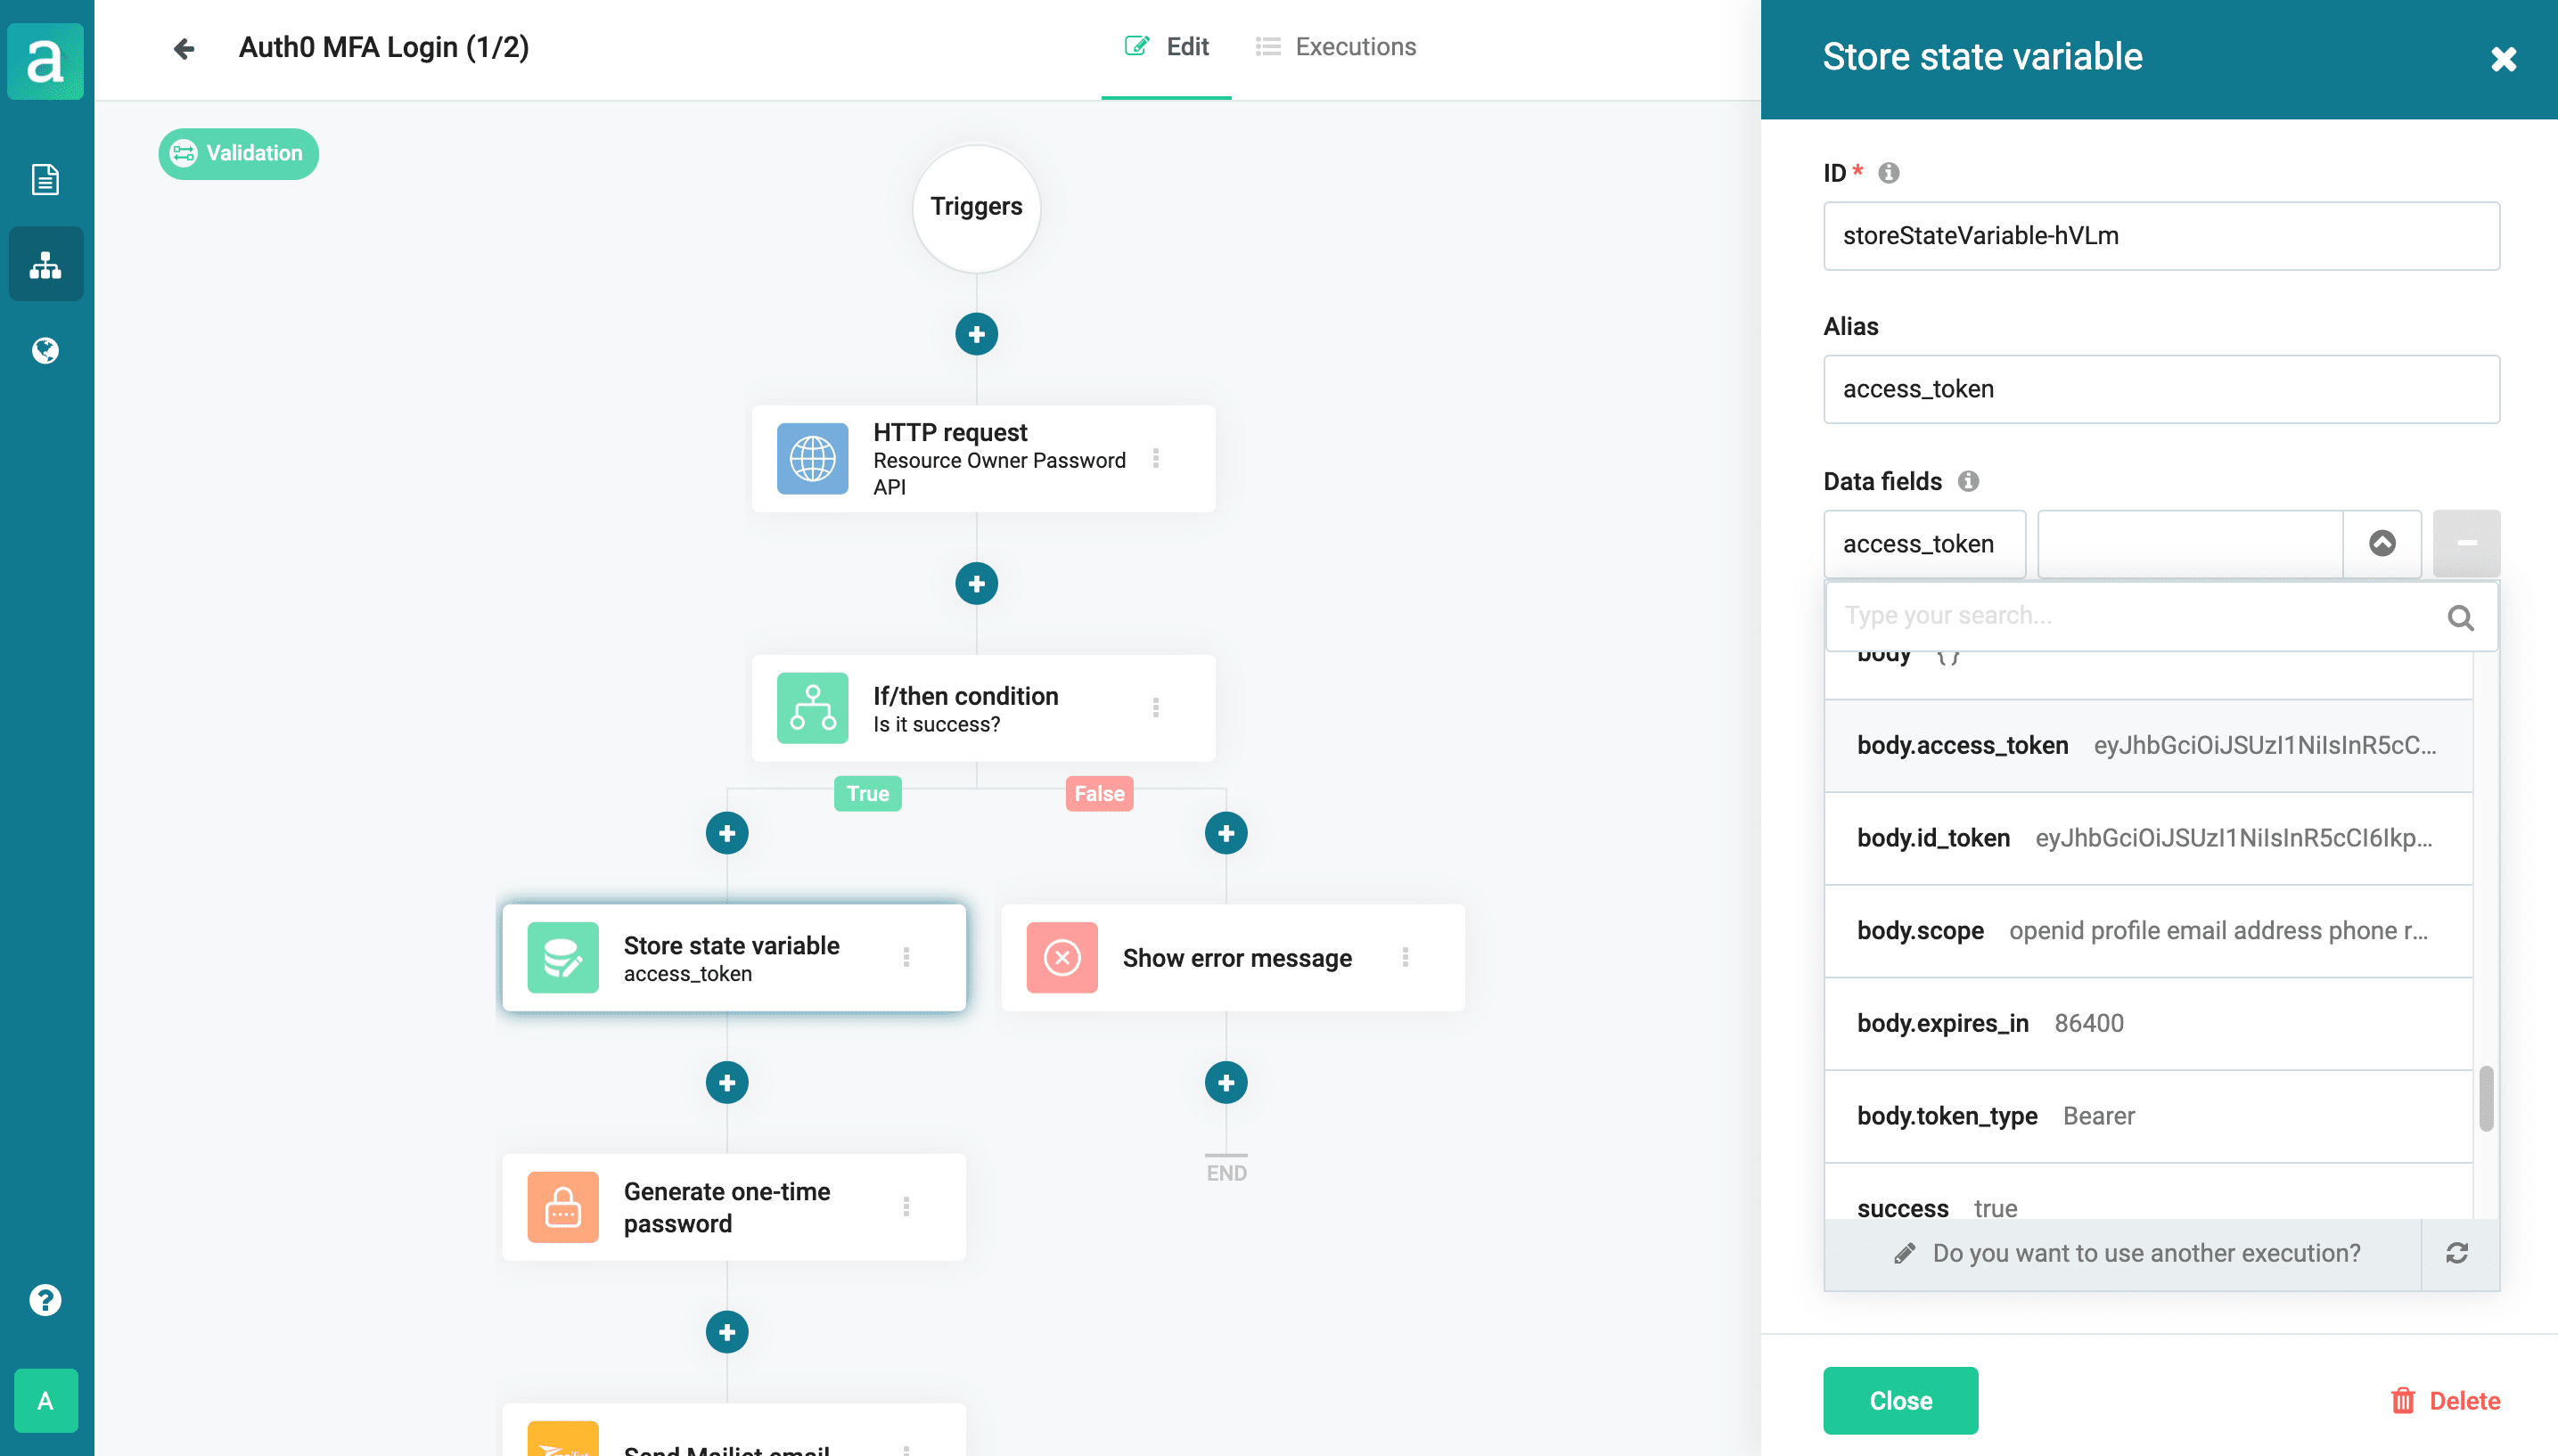Click the ID field info icon
The width and height of the screenshot is (2558, 1456).
pyautogui.click(x=1888, y=173)
